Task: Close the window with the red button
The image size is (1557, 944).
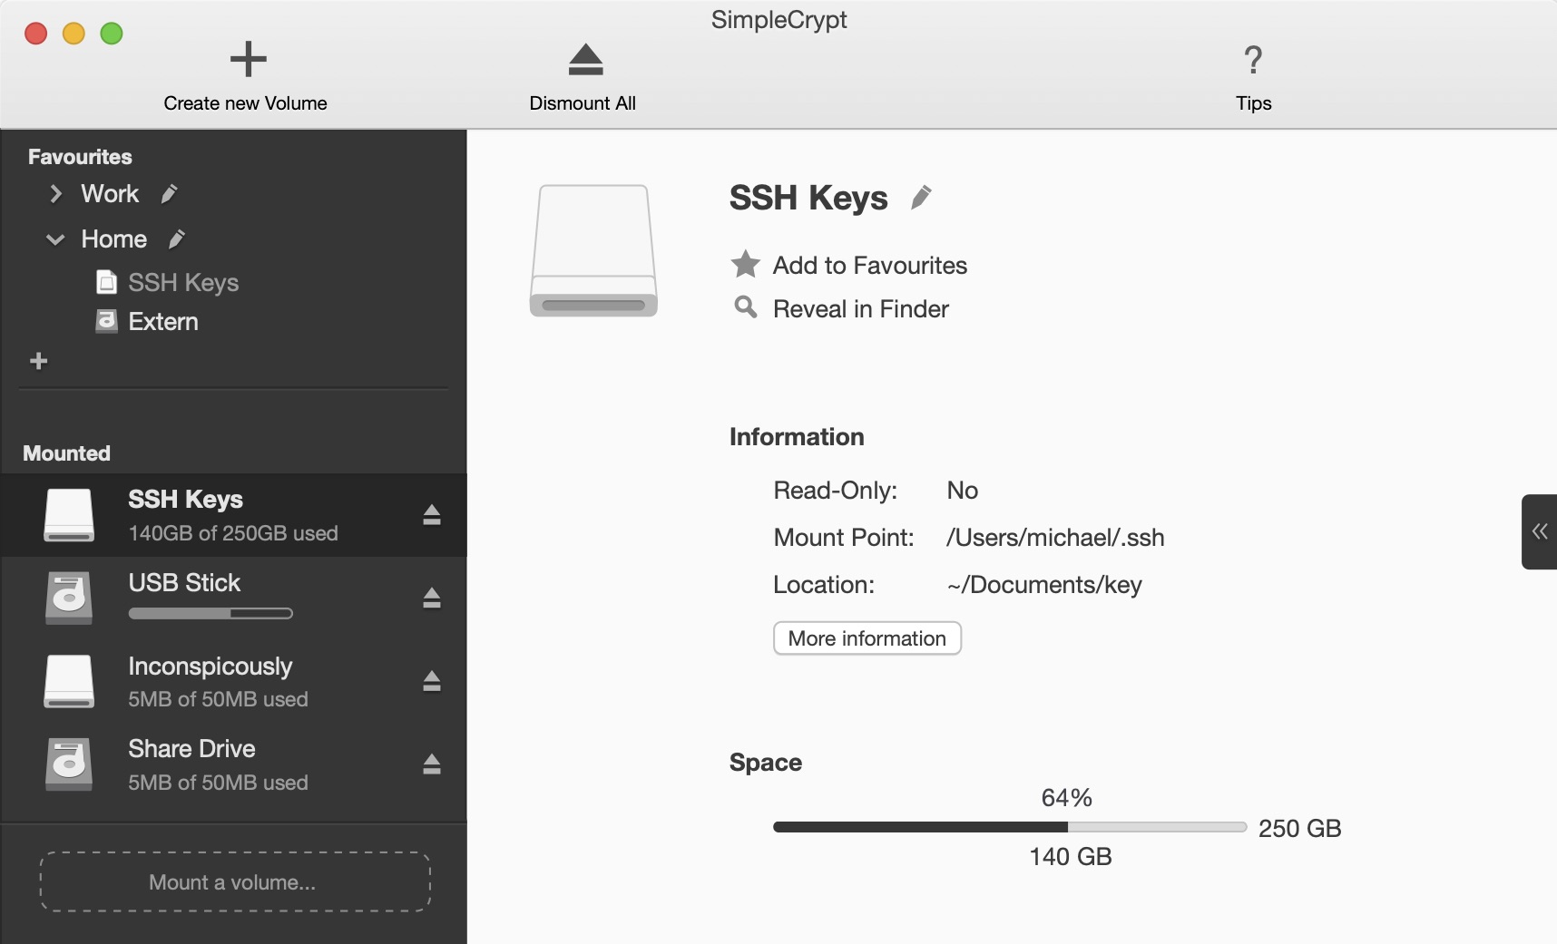Action: [36, 34]
